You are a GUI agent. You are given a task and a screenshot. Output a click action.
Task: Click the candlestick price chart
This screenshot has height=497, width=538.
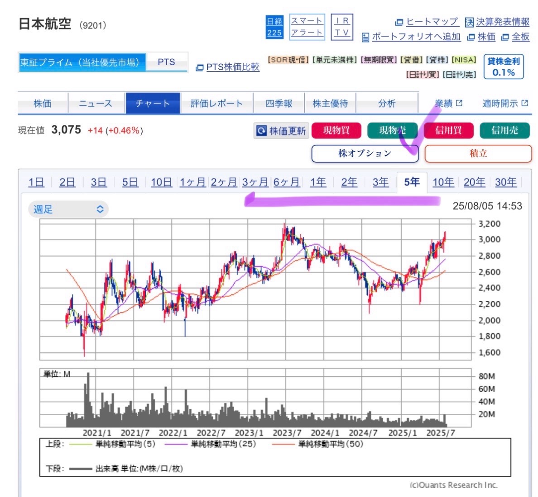coord(255,289)
